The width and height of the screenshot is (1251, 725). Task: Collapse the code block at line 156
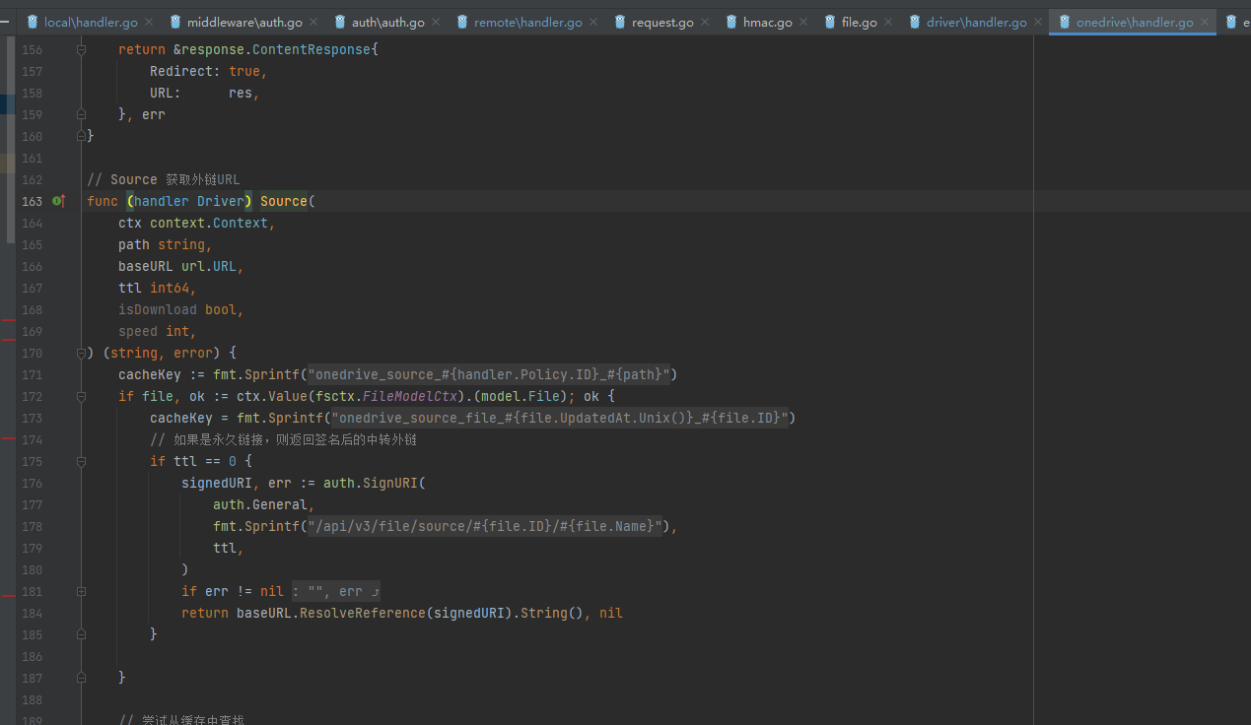point(81,49)
